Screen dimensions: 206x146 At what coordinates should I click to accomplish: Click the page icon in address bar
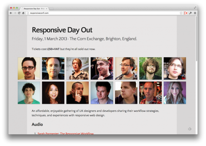tap(28, 13)
